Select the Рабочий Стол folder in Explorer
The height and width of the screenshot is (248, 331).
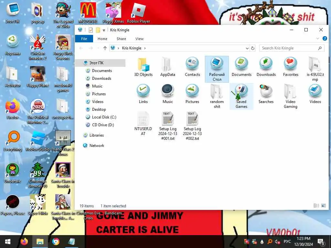coord(217,69)
